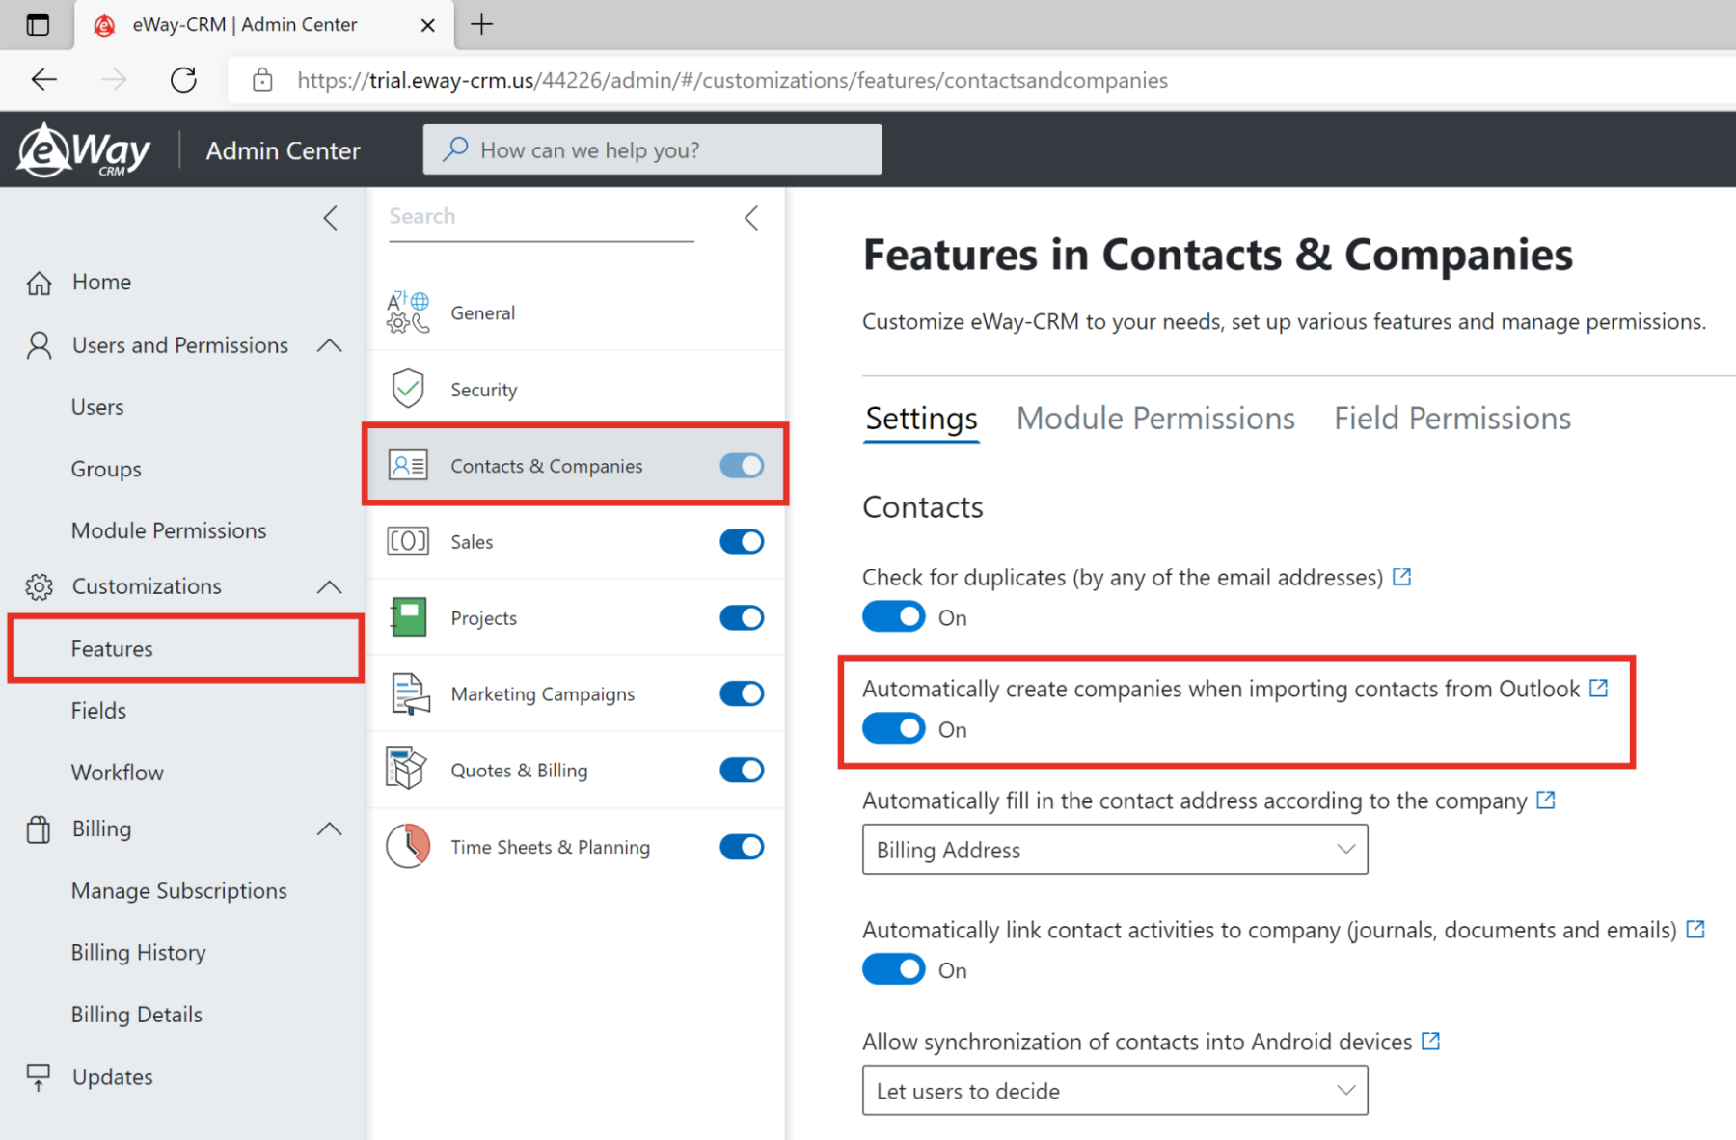Screen dimensions: 1736x1140
Task: Reload the page with refresh button
Action: pyautogui.click(x=183, y=80)
